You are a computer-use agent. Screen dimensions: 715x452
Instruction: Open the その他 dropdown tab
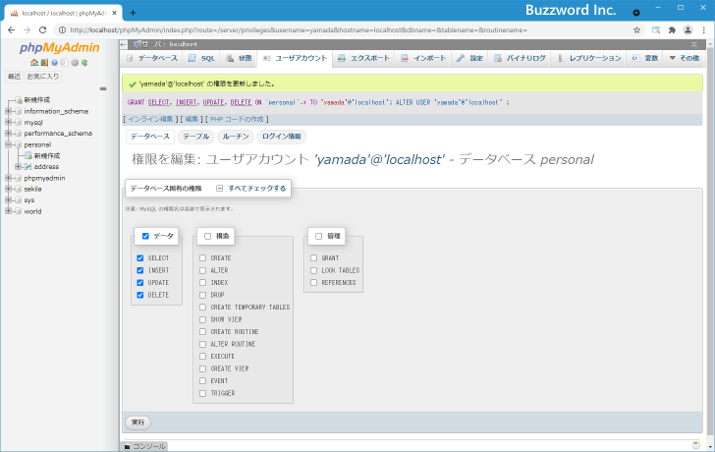[684, 58]
